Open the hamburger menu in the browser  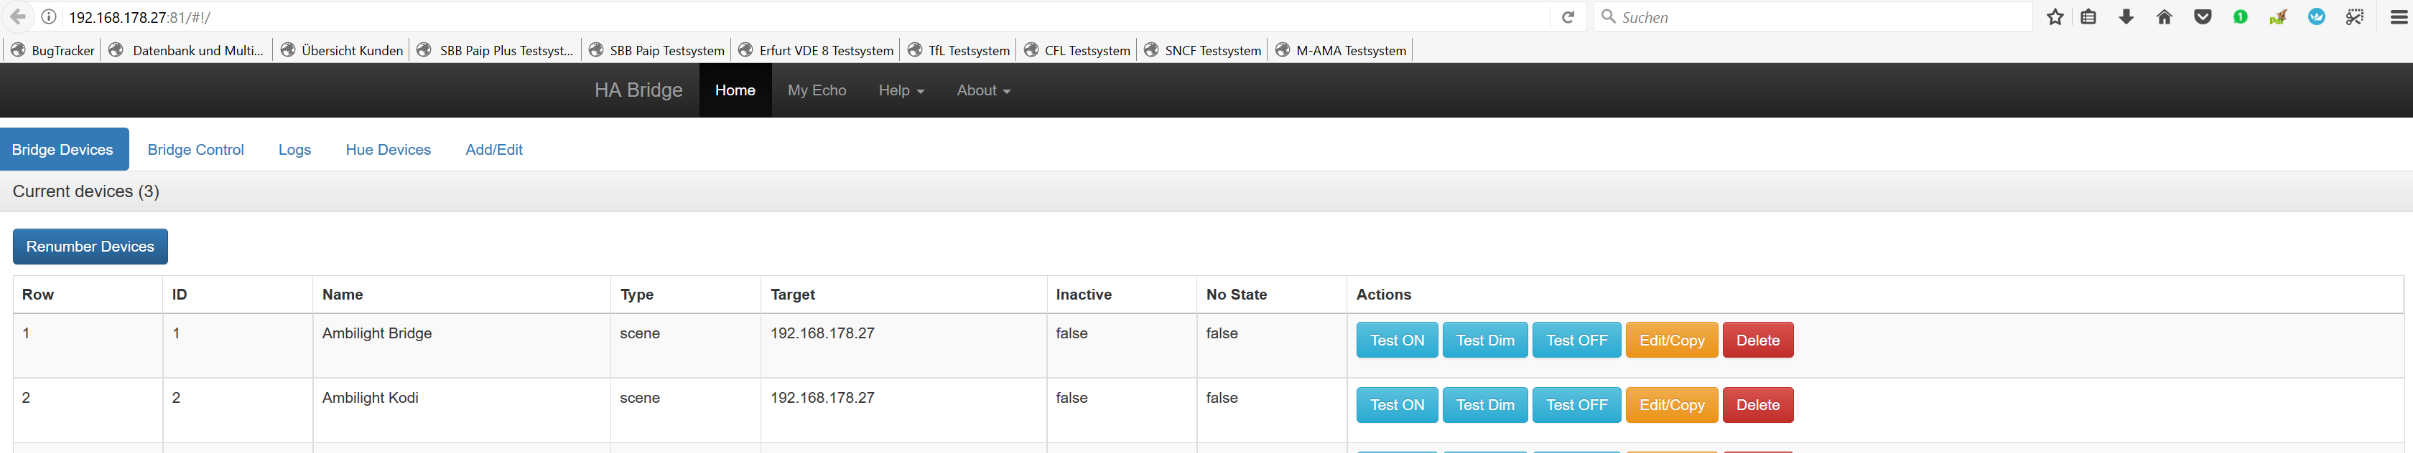coord(2398,16)
